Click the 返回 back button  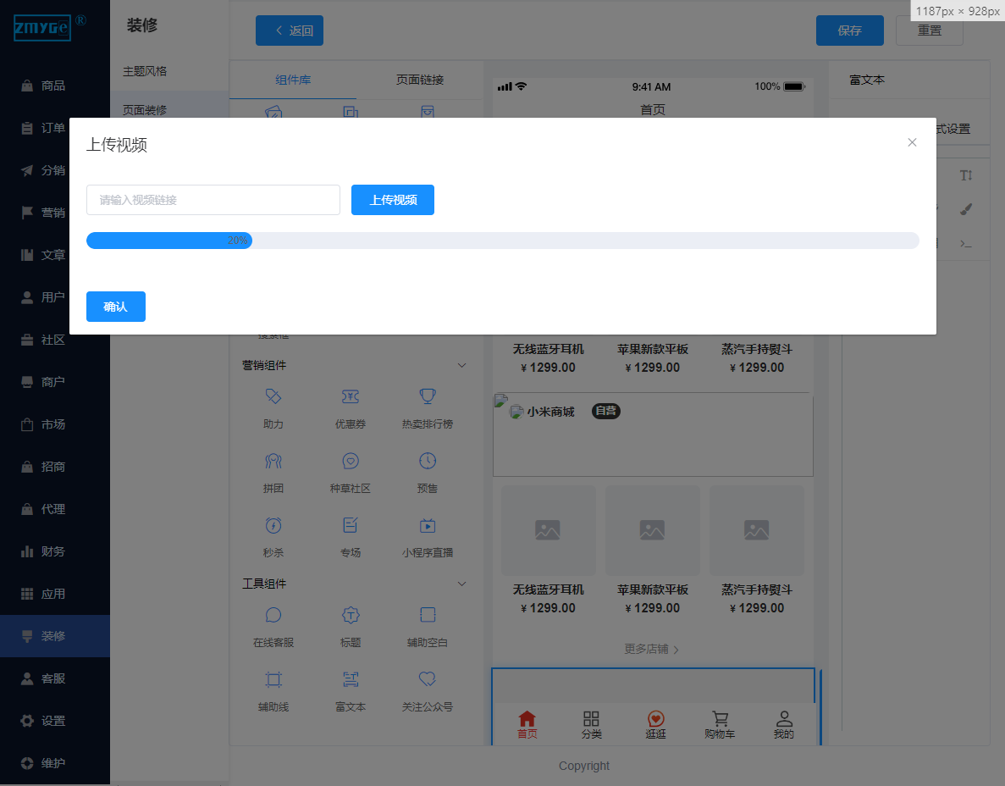[x=290, y=30]
